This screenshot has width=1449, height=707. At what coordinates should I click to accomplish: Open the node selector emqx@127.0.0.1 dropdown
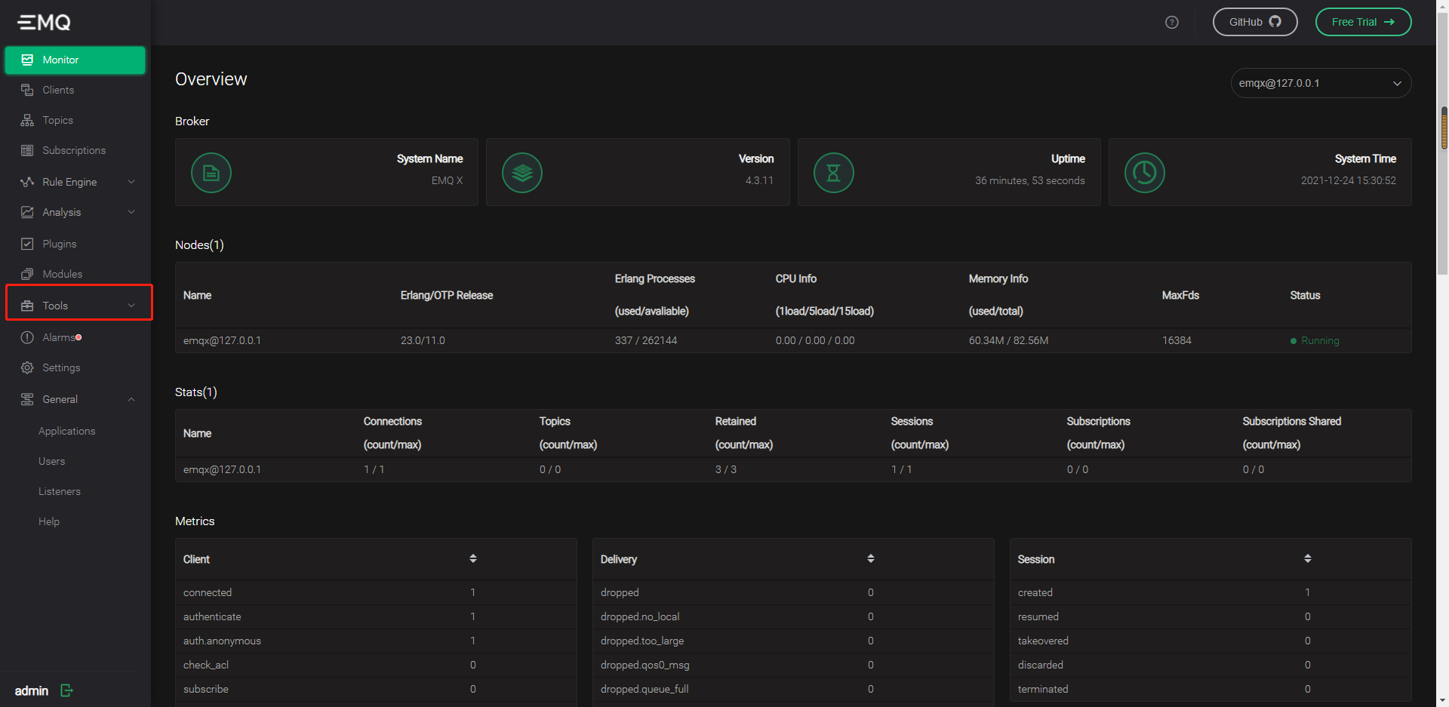click(1321, 83)
